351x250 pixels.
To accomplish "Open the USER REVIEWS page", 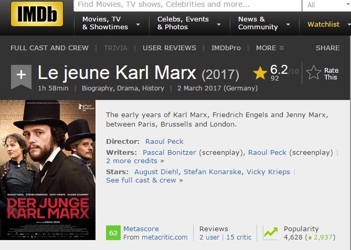I will tap(169, 48).
